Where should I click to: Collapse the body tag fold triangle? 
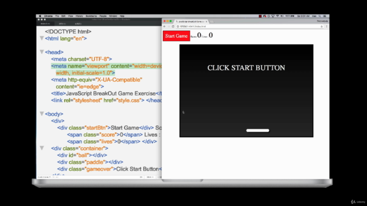coord(42,113)
